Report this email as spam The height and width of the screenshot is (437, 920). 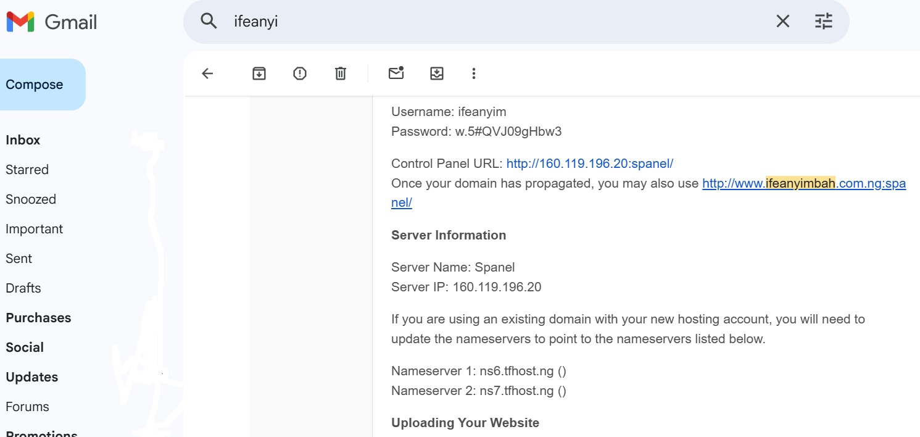(300, 73)
